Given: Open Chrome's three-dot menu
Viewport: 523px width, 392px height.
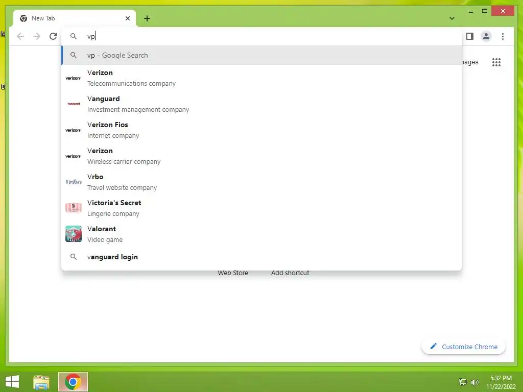Looking at the screenshot, I should [x=503, y=36].
